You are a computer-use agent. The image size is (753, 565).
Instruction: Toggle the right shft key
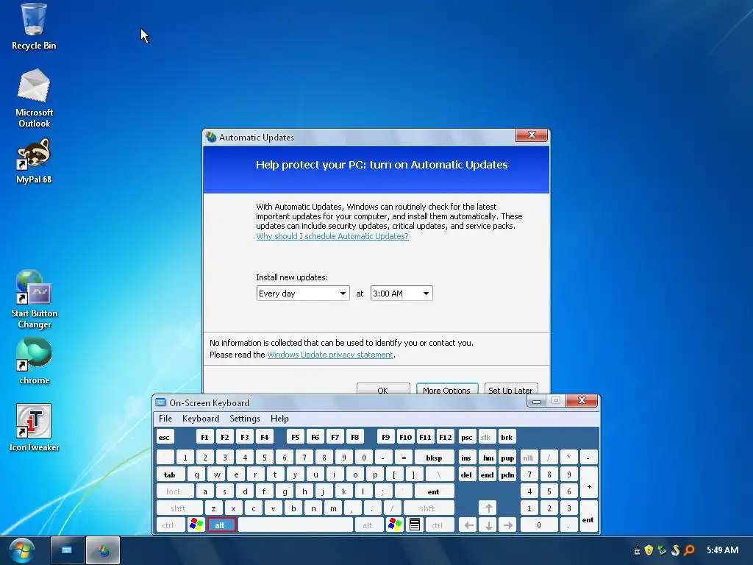click(429, 508)
